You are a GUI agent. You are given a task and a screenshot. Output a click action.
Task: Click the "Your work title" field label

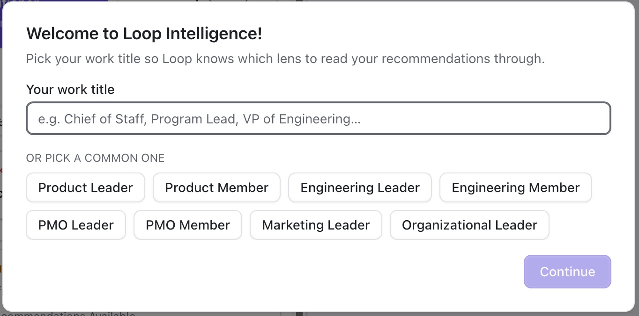tap(70, 89)
